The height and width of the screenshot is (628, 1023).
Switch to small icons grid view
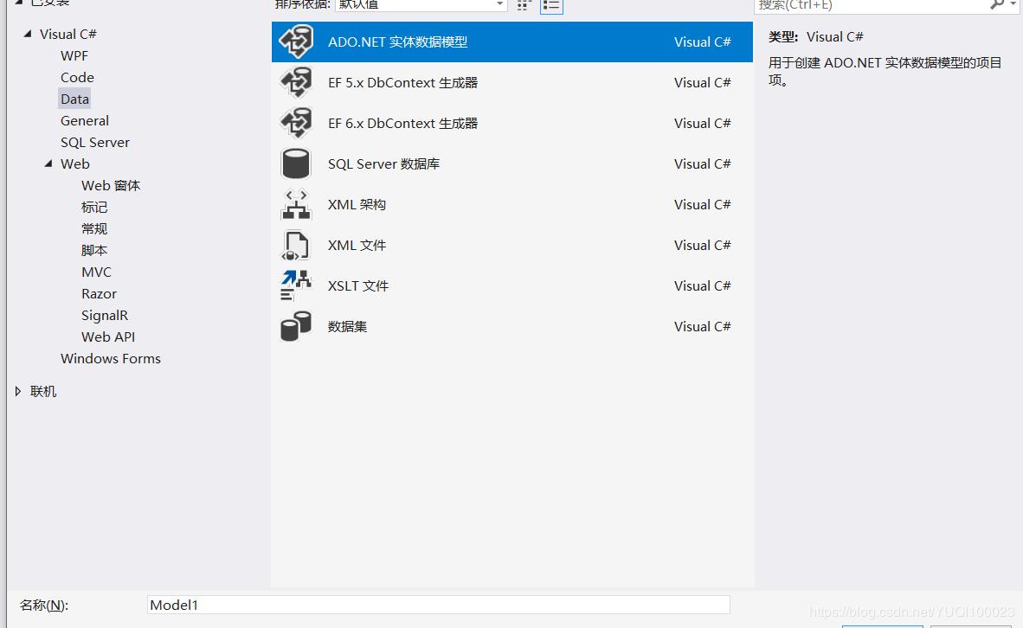click(x=524, y=5)
